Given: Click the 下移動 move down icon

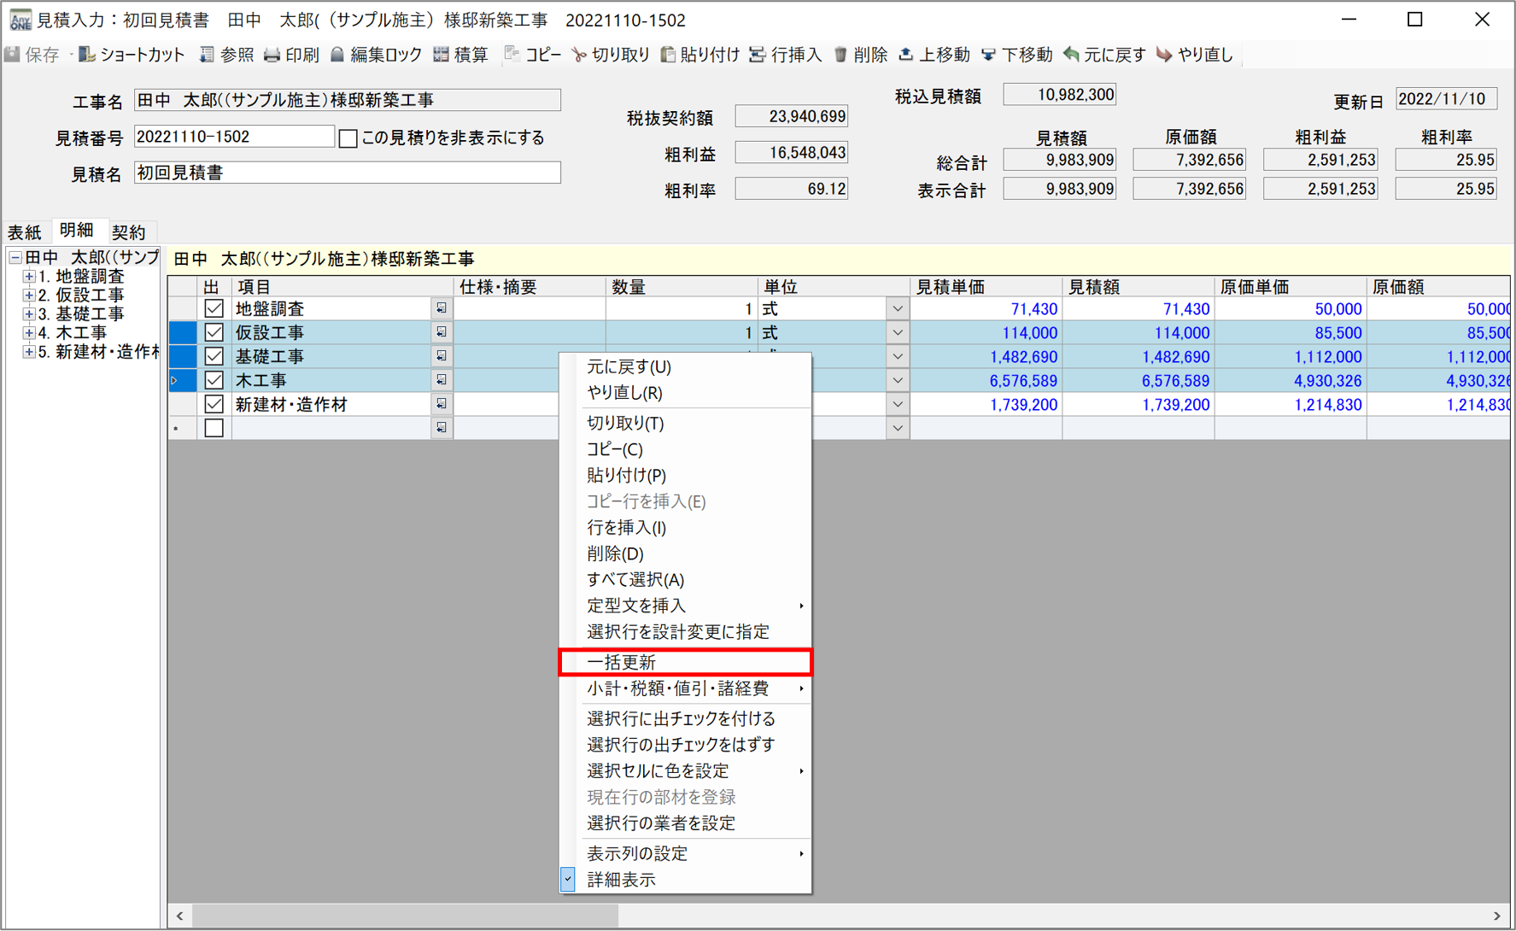Looking at the screenshot, I should (988, 55).
